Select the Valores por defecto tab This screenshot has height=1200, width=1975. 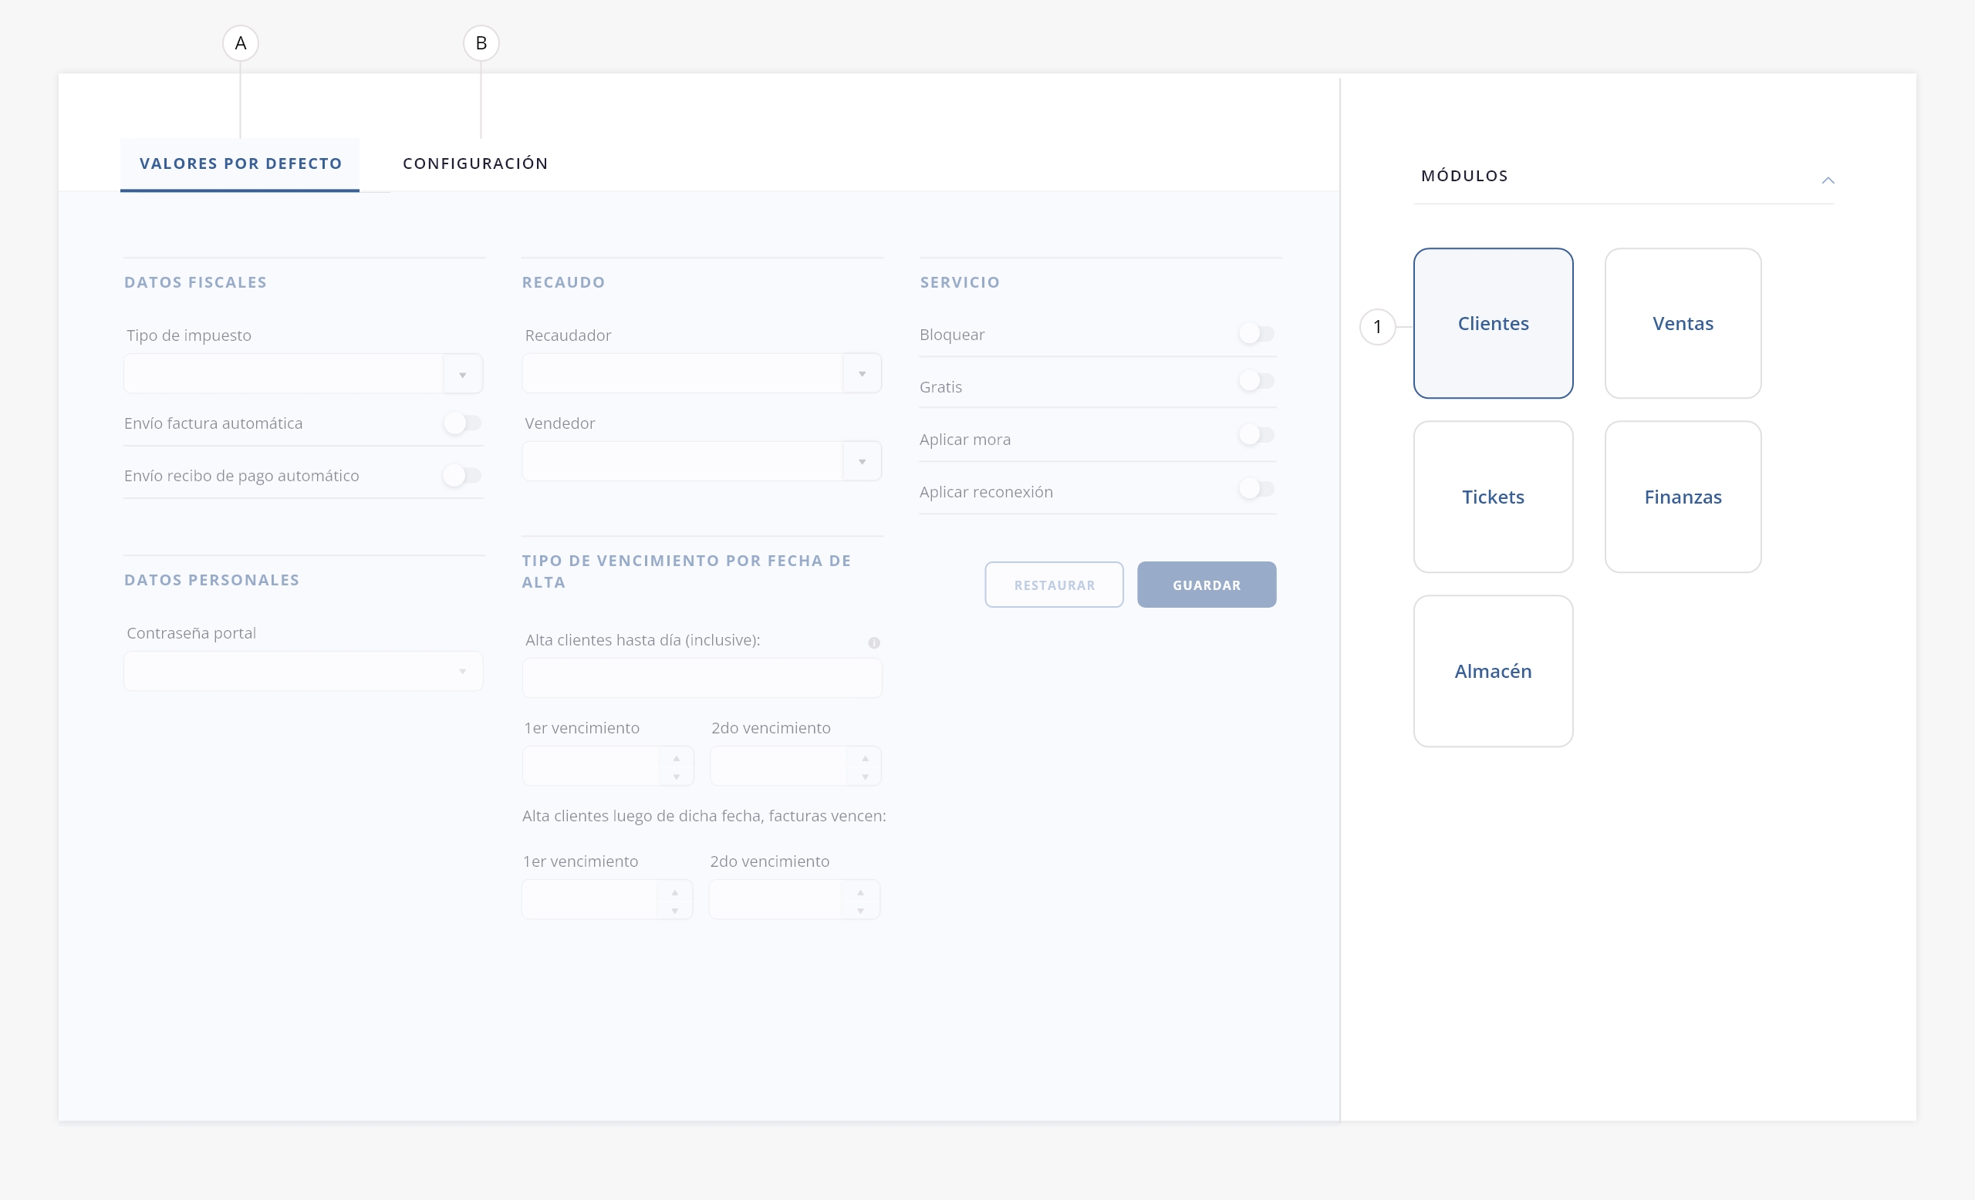pos(241,163)
